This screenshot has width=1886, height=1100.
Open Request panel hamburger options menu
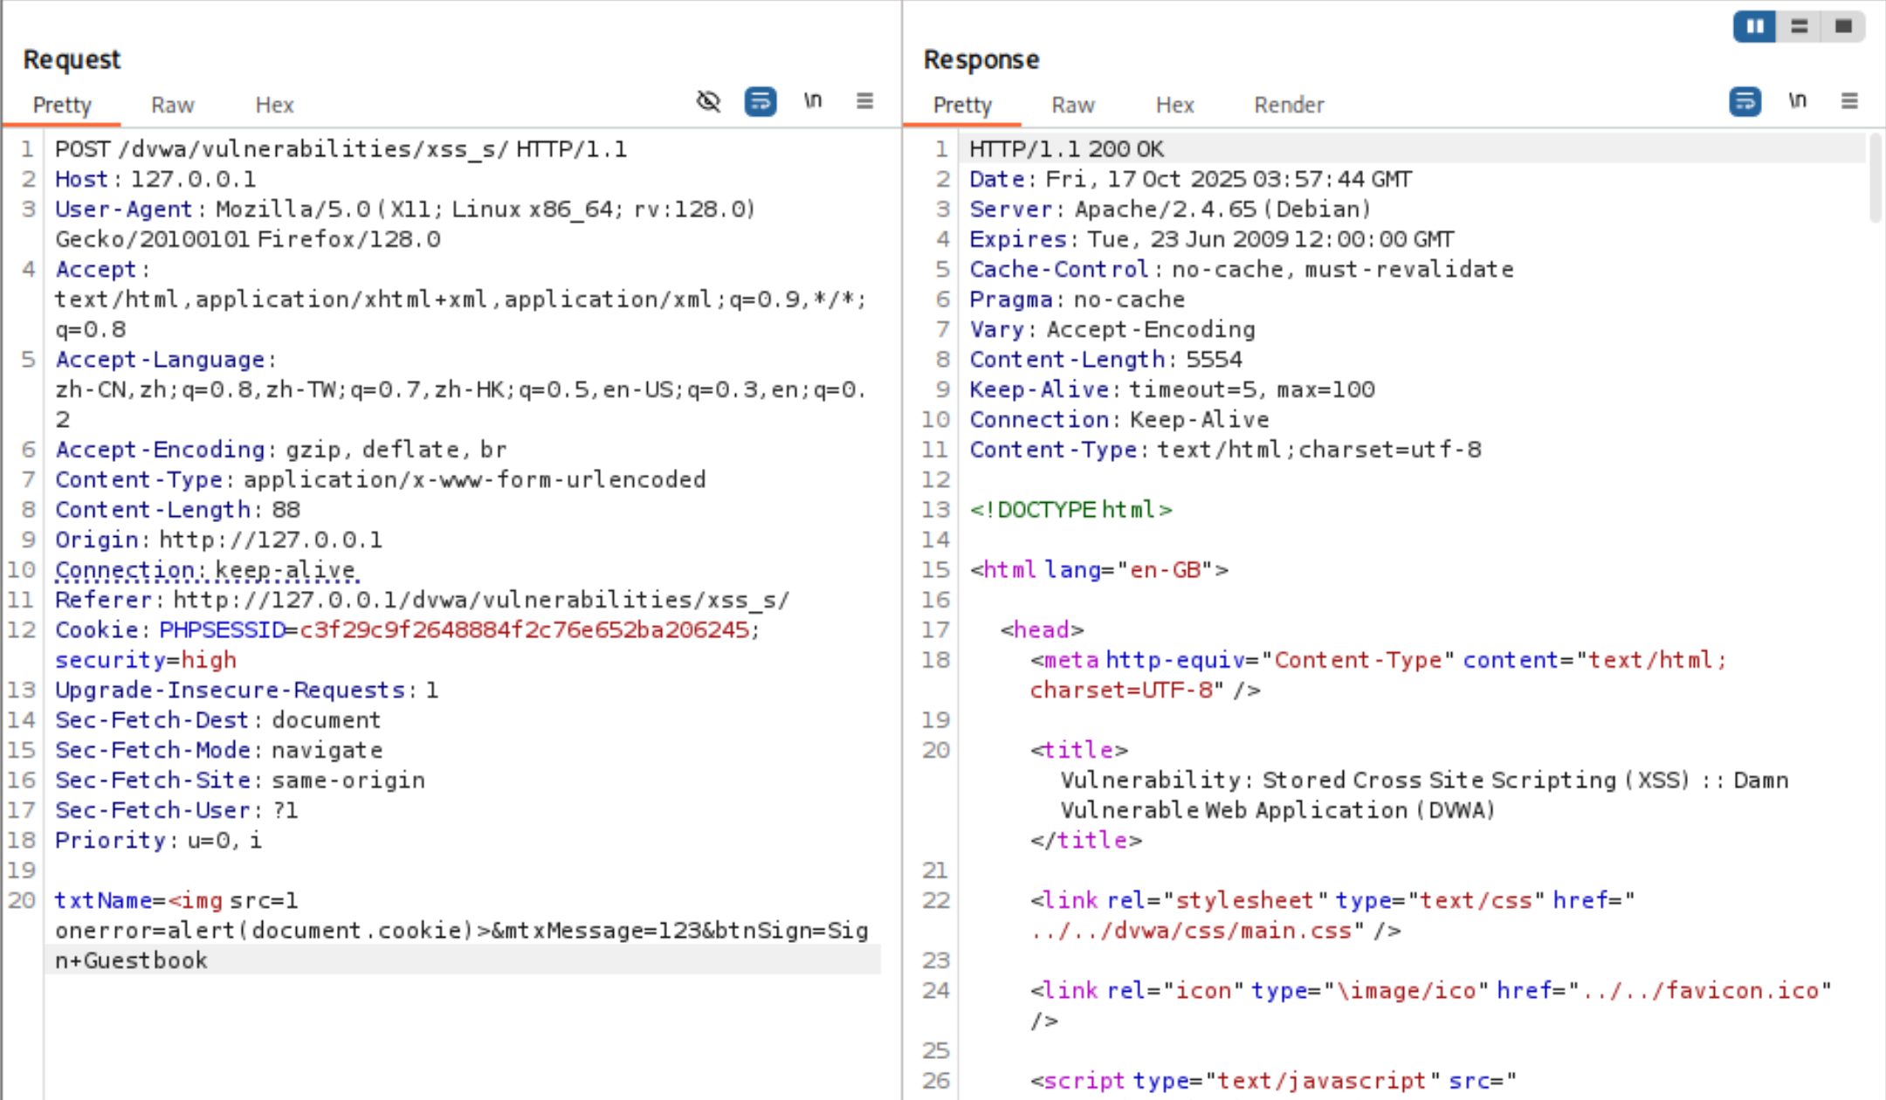[x=864, y=101]
